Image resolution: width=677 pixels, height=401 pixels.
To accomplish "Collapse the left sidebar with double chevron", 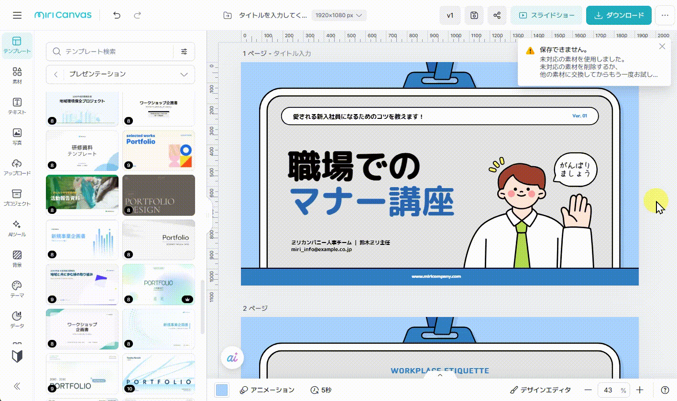I will pos(17,386).
